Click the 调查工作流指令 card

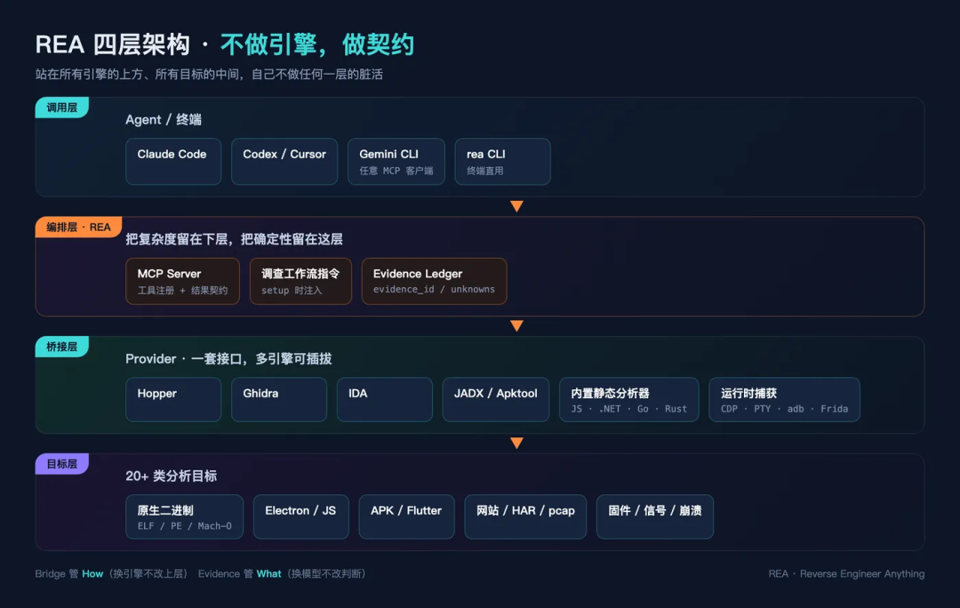300,281
